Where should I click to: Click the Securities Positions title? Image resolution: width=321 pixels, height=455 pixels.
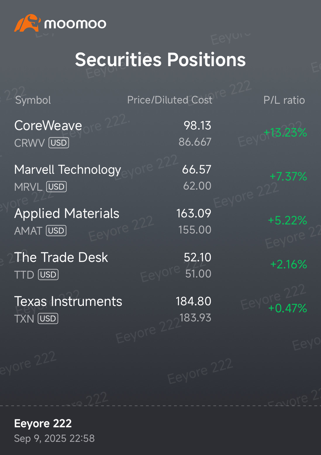pyautogui.click(x=160, y=59)
